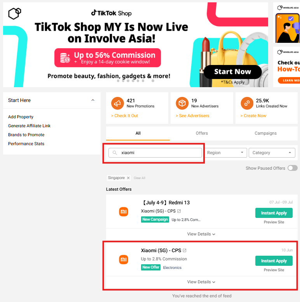Click the box New Advertisers icon
Screen dimensions: 300x302
(182, 103)
